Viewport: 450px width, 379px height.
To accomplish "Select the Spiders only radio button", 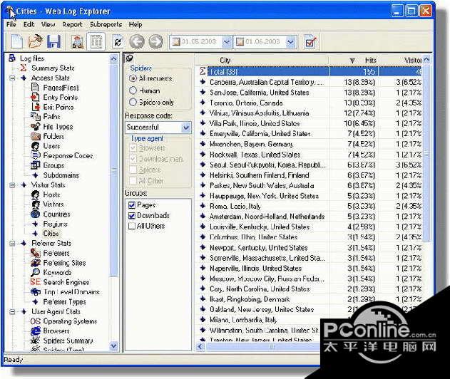I will coord(133,102).
